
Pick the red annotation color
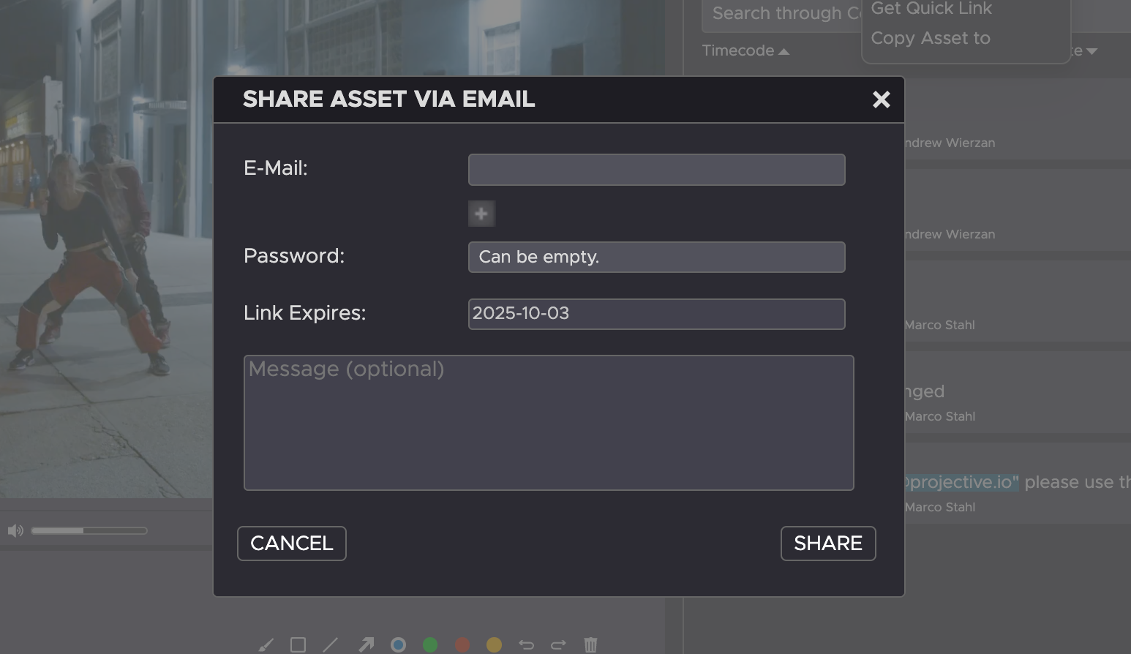tap(462, 644)
